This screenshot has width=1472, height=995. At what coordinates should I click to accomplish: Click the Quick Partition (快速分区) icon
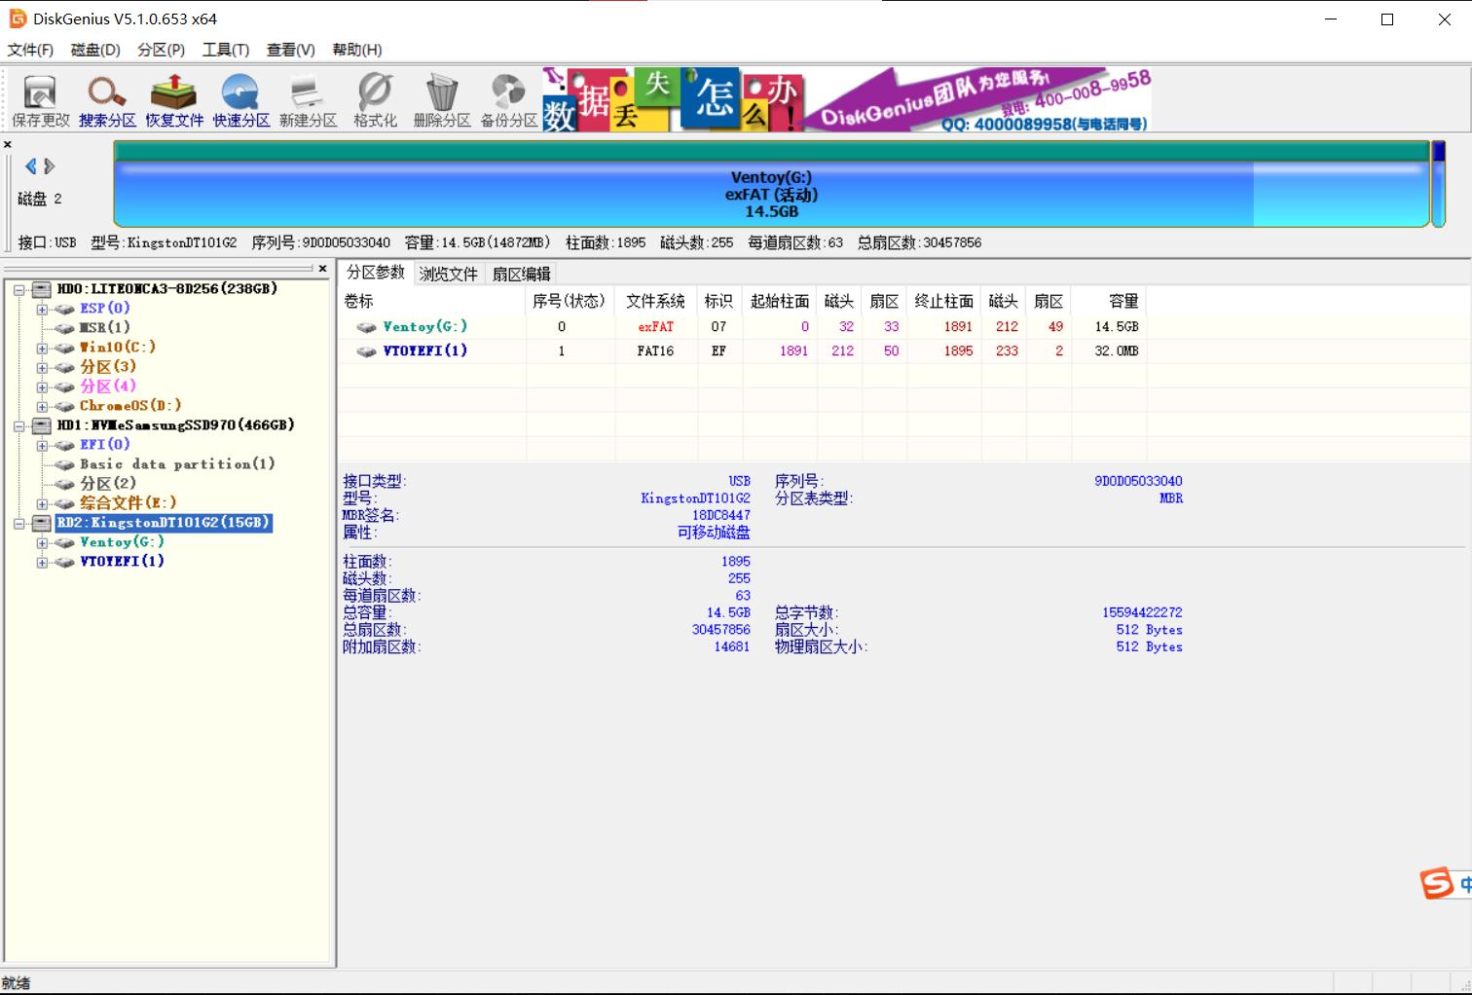point(240,100)
